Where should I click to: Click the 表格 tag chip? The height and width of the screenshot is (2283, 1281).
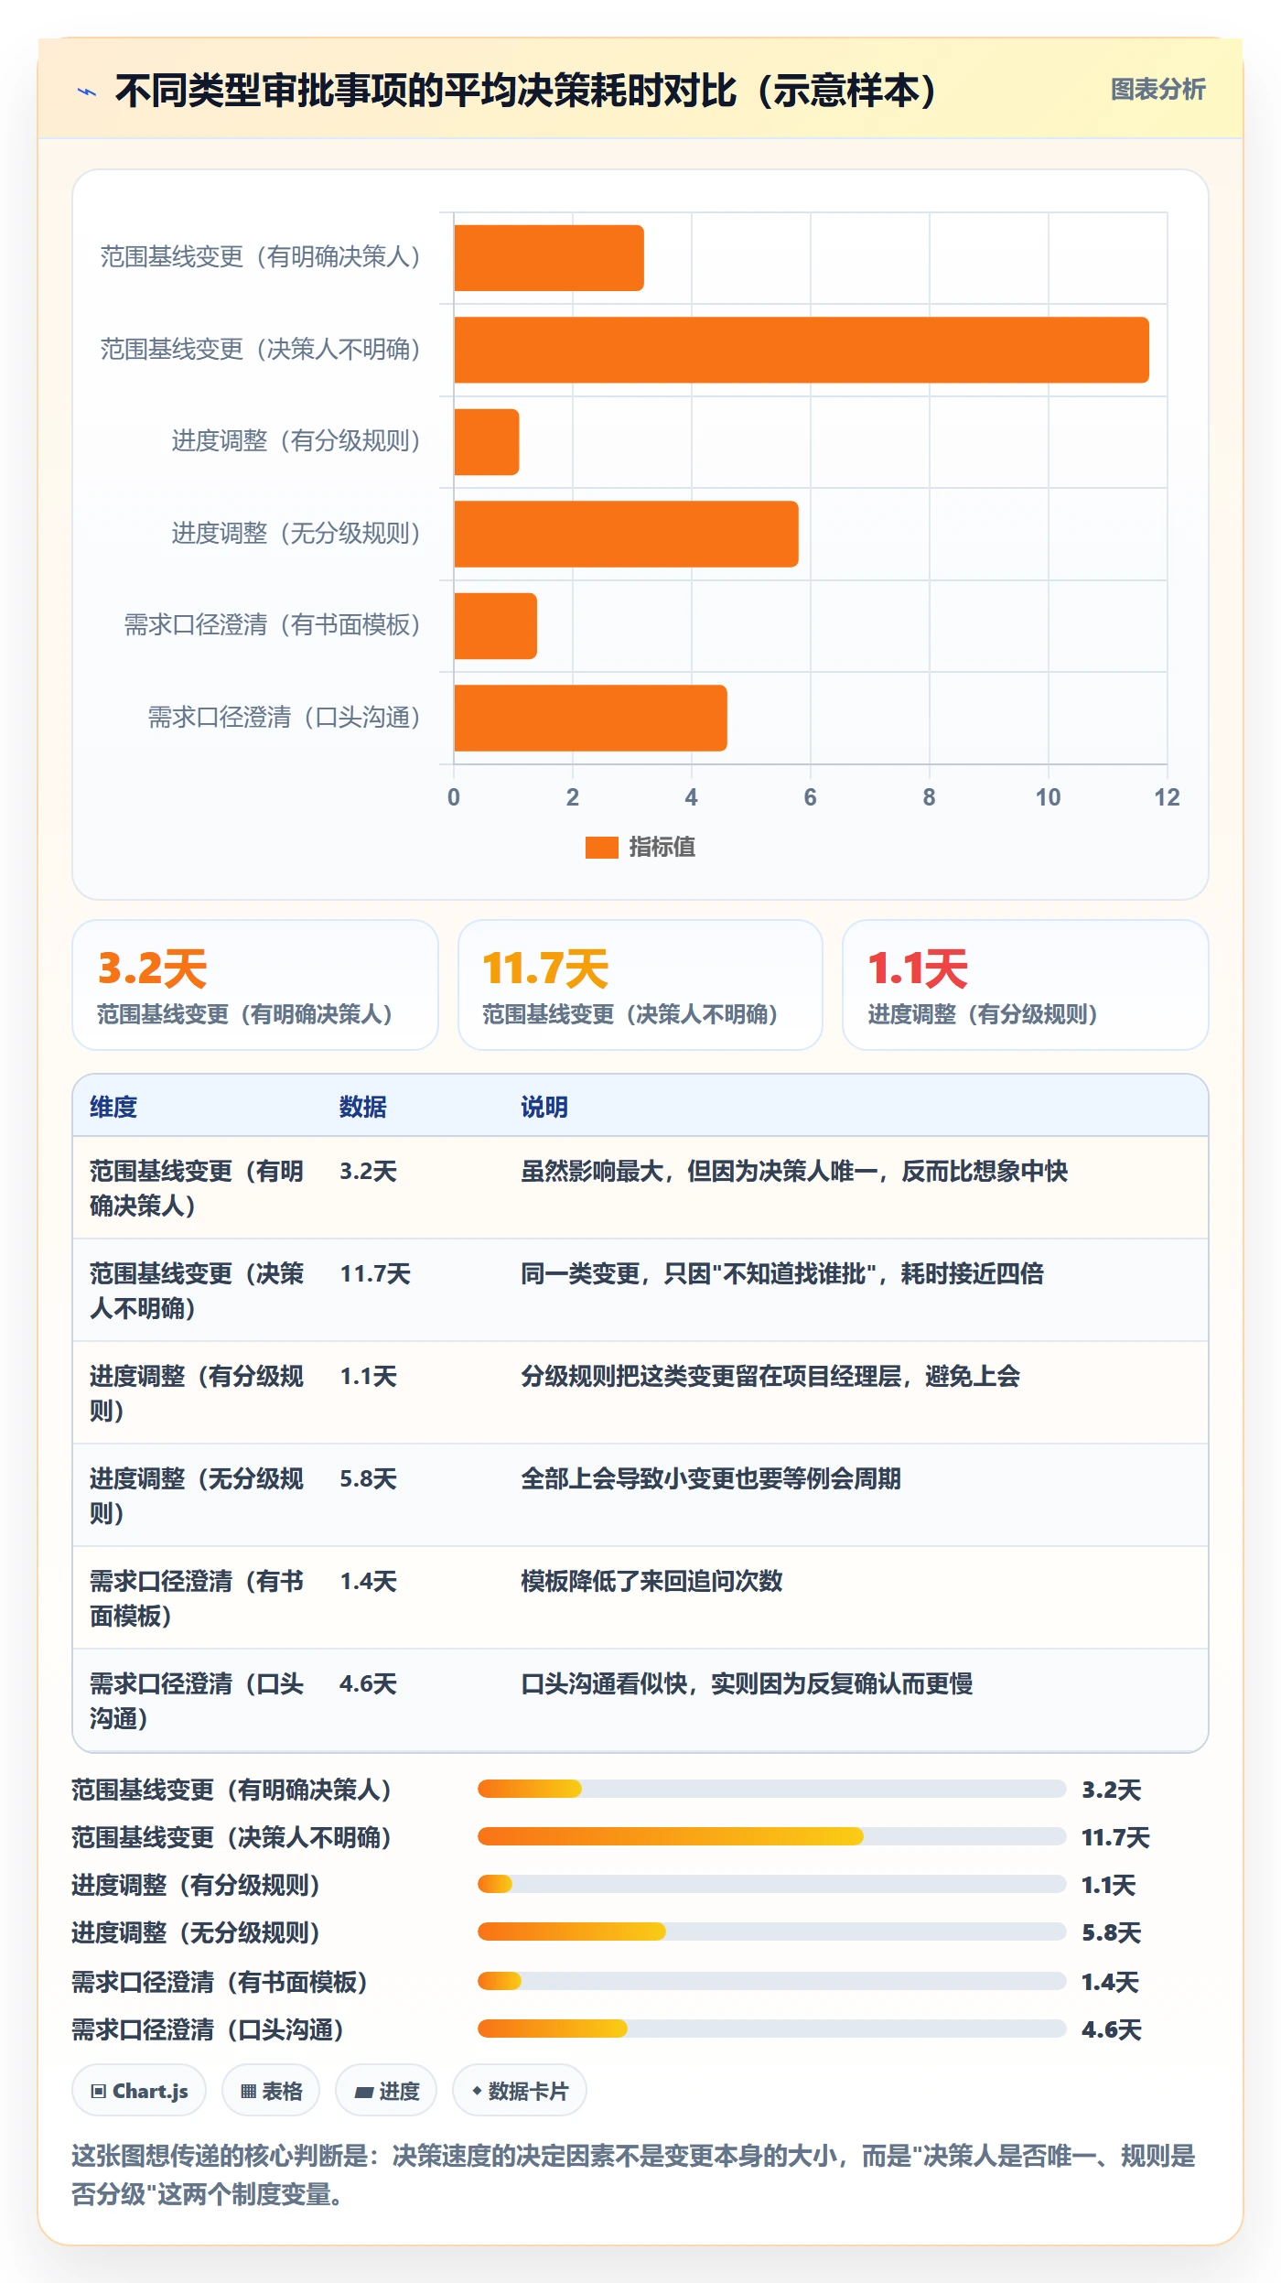(x=271, y=2091)
